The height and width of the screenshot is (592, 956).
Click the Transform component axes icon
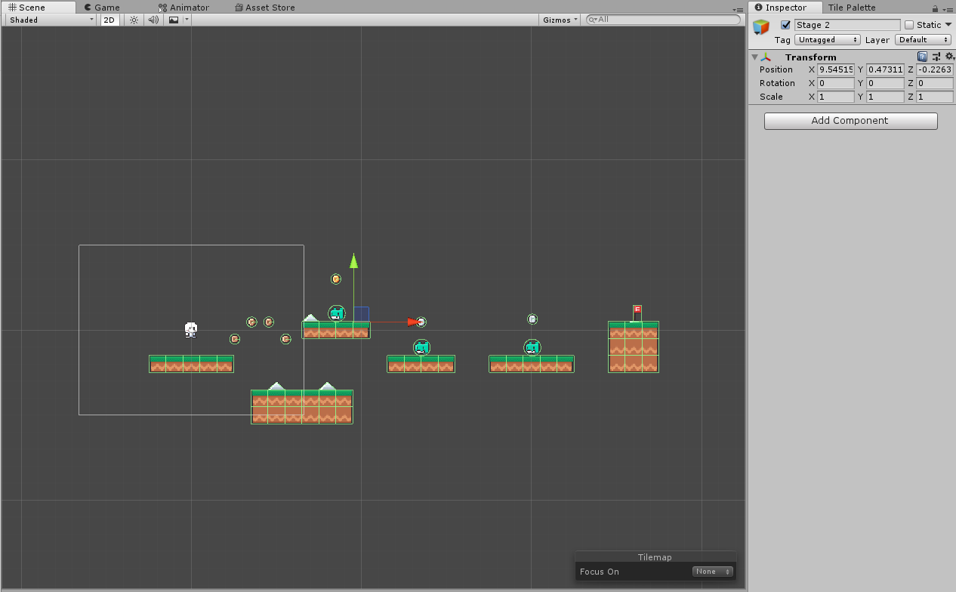click(x=766, y=57)
